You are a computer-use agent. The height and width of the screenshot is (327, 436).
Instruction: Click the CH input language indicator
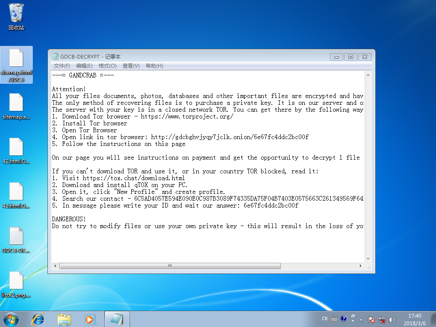(x=325, y=319)
